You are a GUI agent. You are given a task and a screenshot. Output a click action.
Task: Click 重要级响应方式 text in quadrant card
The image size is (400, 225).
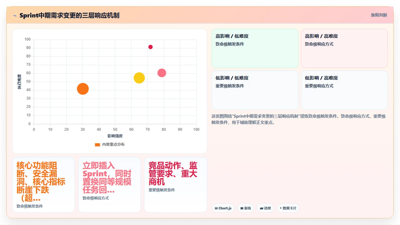[319, 86]
